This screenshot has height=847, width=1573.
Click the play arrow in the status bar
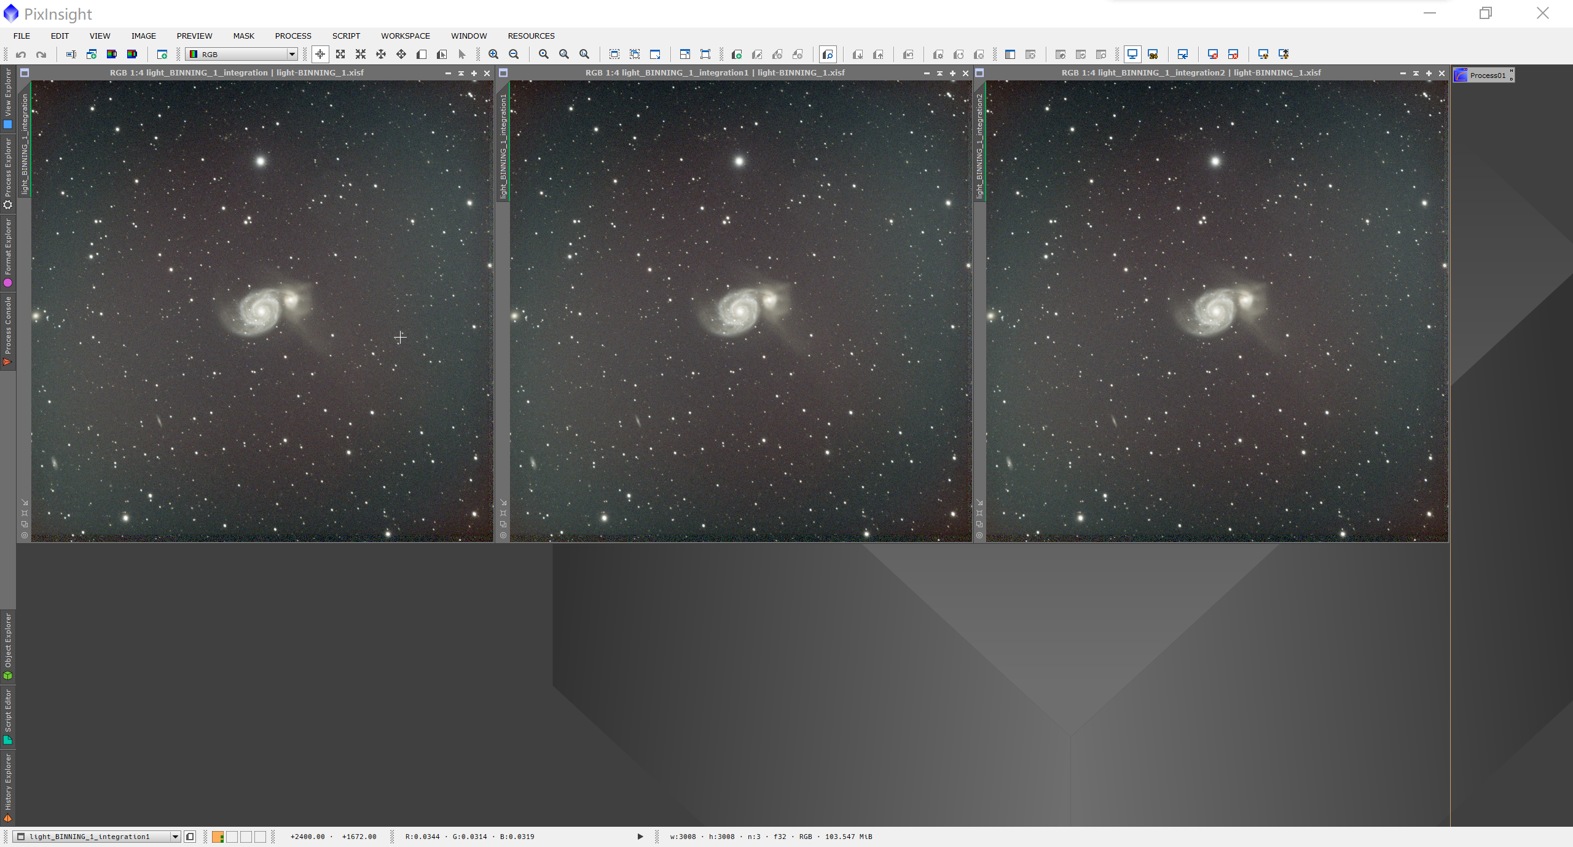[x=640, y=837]
